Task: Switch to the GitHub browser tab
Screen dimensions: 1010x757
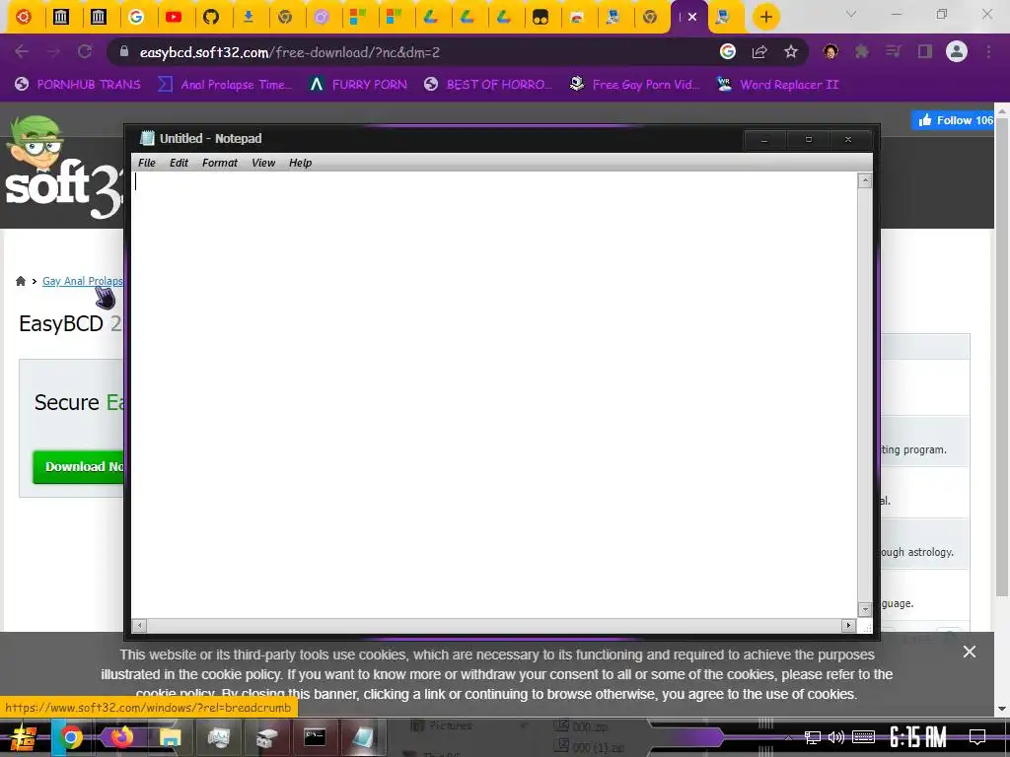Action: click(211, 17)
